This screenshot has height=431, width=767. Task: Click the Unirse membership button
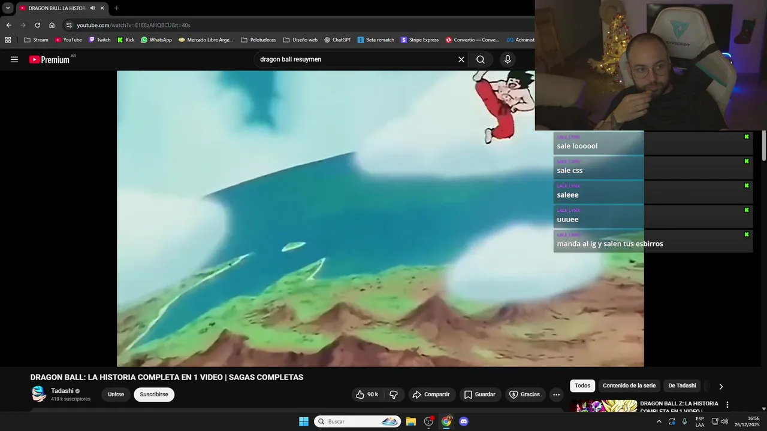(116, 394)
